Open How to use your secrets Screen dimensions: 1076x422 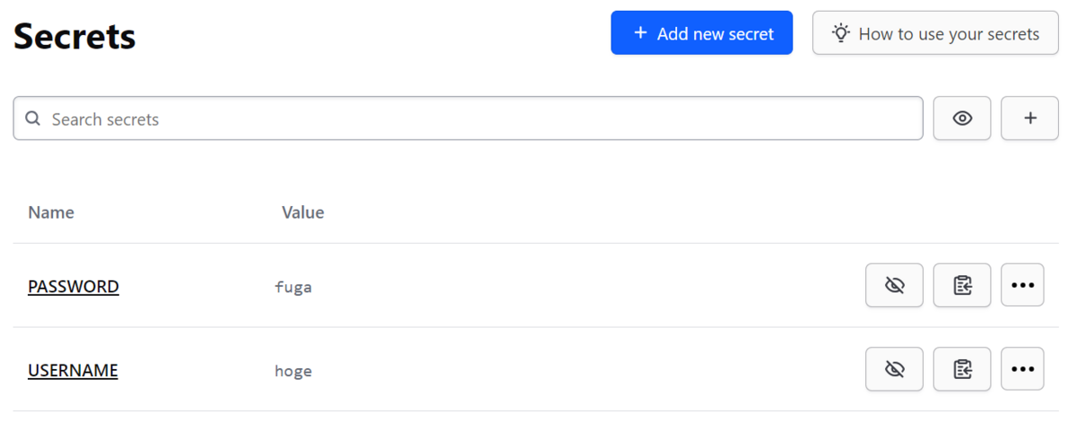935,33
